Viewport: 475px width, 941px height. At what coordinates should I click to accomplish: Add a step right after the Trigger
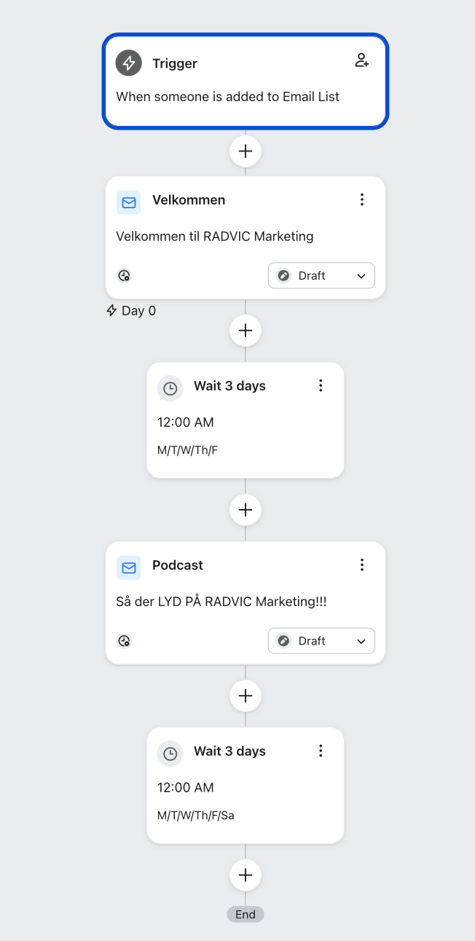[x=246, y=151]
